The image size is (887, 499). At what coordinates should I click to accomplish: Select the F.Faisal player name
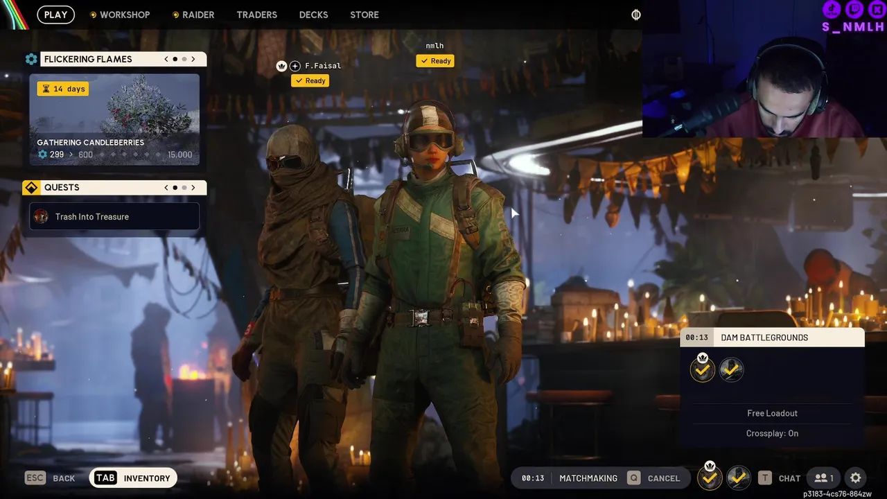(323, 66)
